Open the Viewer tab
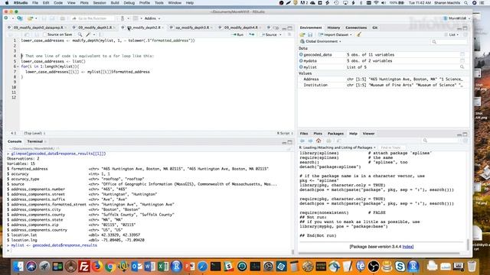 (x=368, y=134)
